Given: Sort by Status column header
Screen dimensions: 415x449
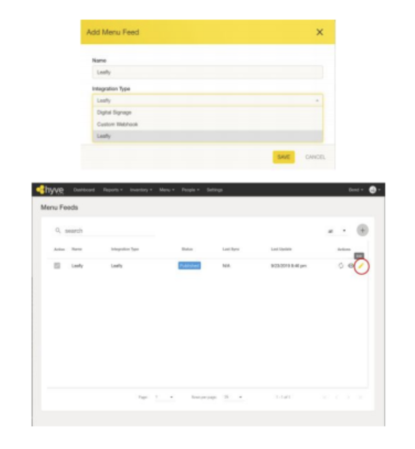Looking at the screenshot, I should [x=187, y=249].
